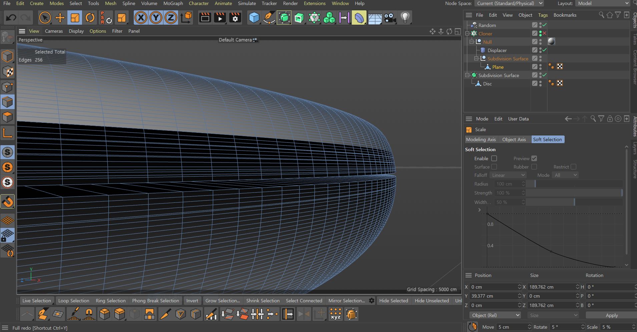Click Hide Selected button
Screen dimensions: 637x332
tap(394, 301)
